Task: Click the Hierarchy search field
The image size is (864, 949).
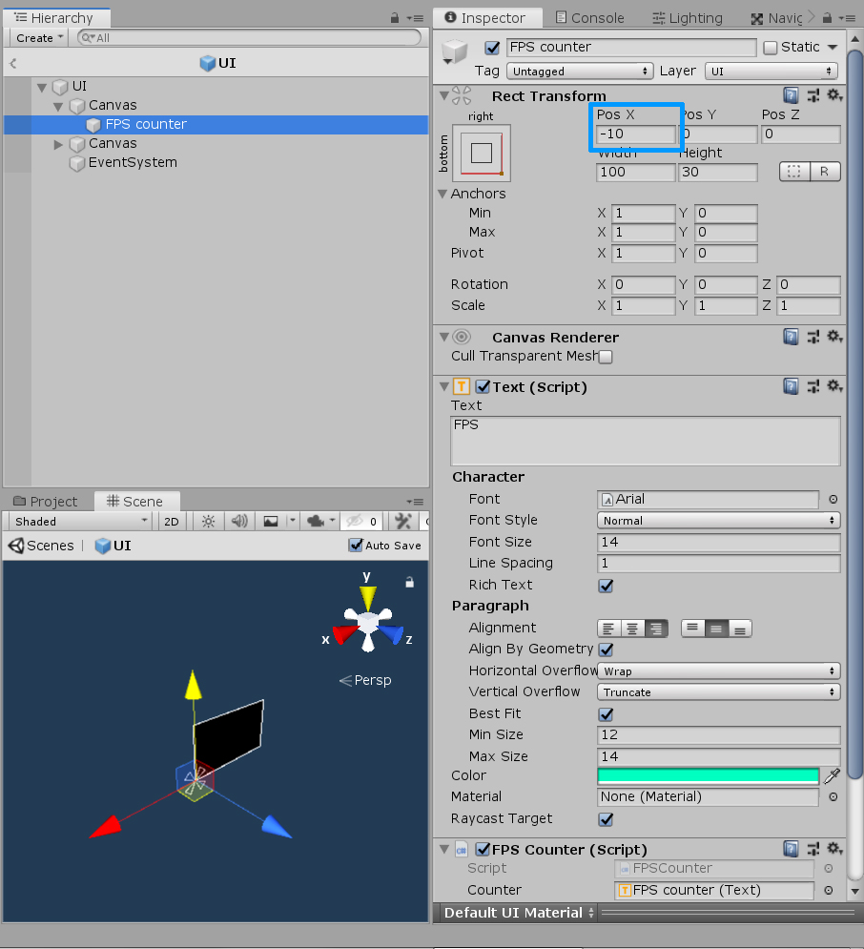Action: [248, 37]
